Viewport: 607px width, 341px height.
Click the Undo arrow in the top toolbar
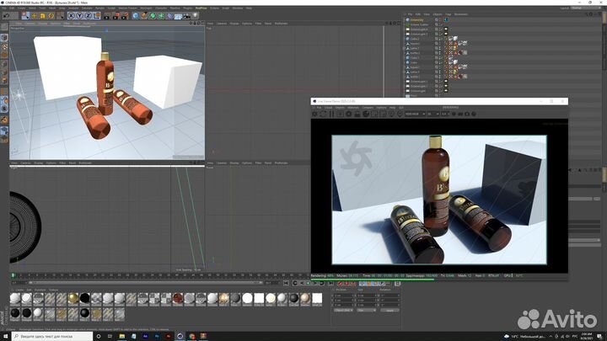coord(4,15)
